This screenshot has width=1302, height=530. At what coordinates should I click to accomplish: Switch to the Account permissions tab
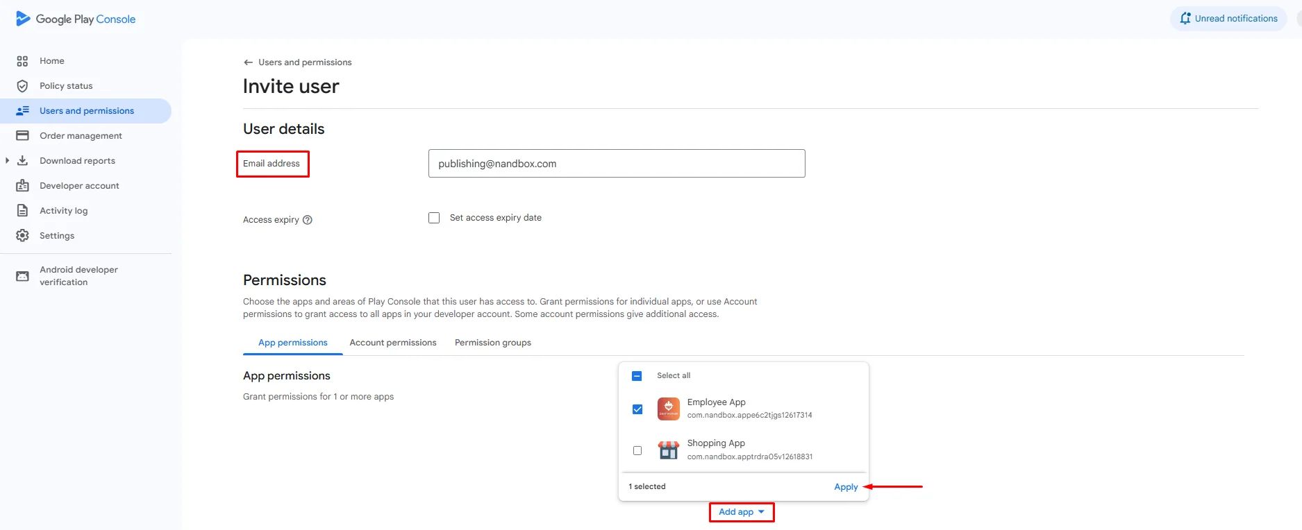point(393,343)
